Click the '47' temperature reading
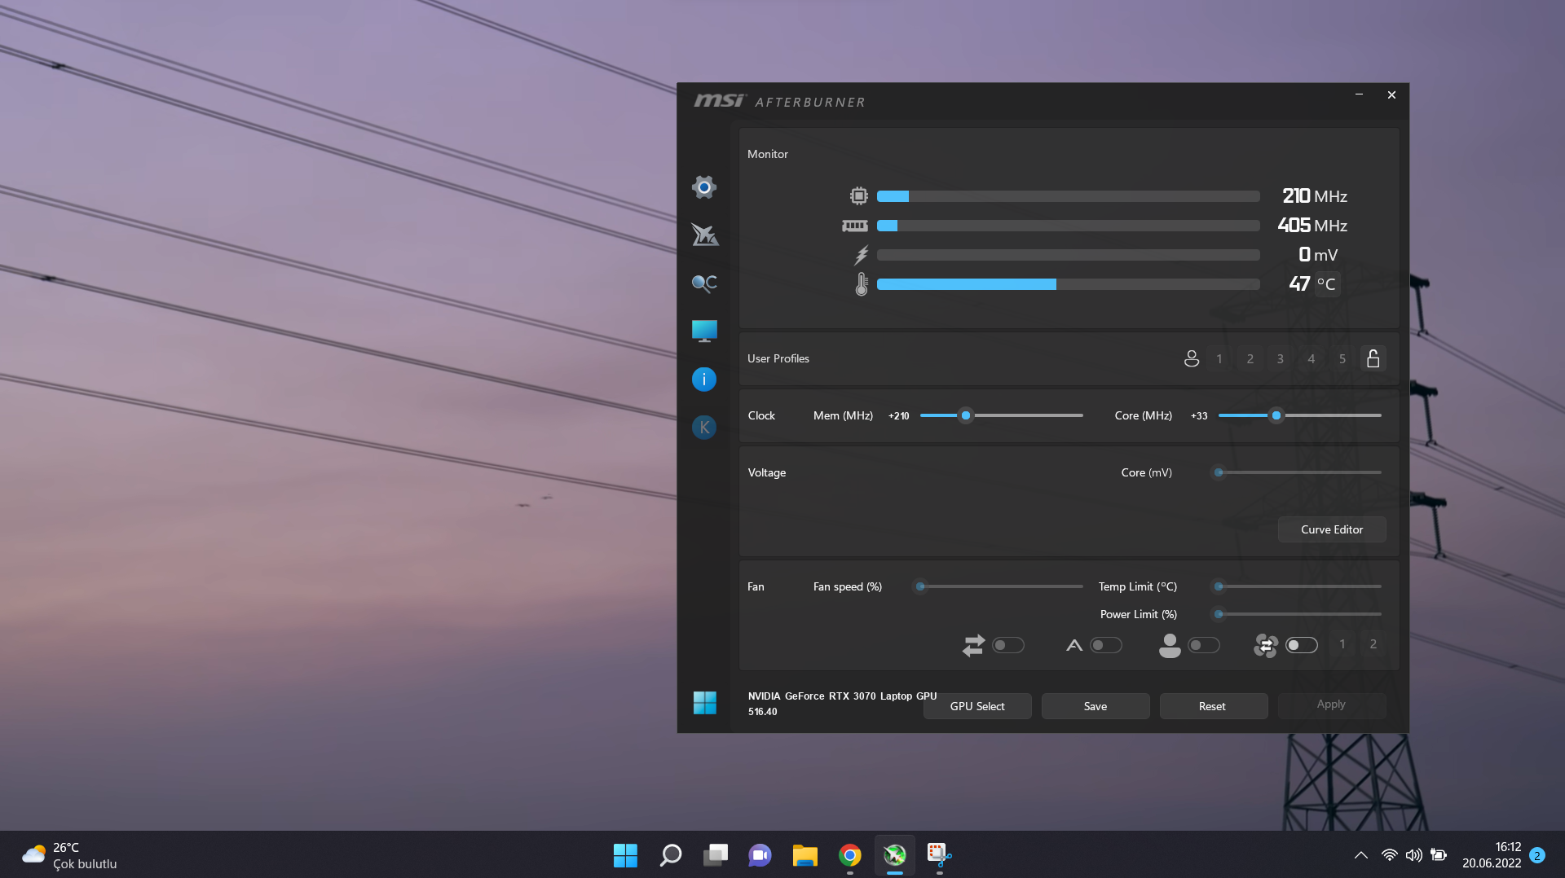 [x=1299, y=284]
